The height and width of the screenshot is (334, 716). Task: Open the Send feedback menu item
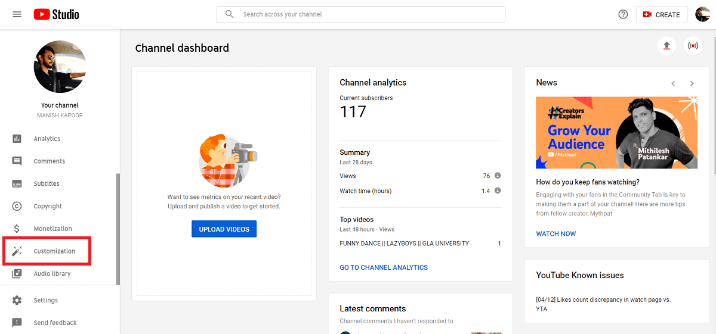pyautogui.click(x=58, y=323)
